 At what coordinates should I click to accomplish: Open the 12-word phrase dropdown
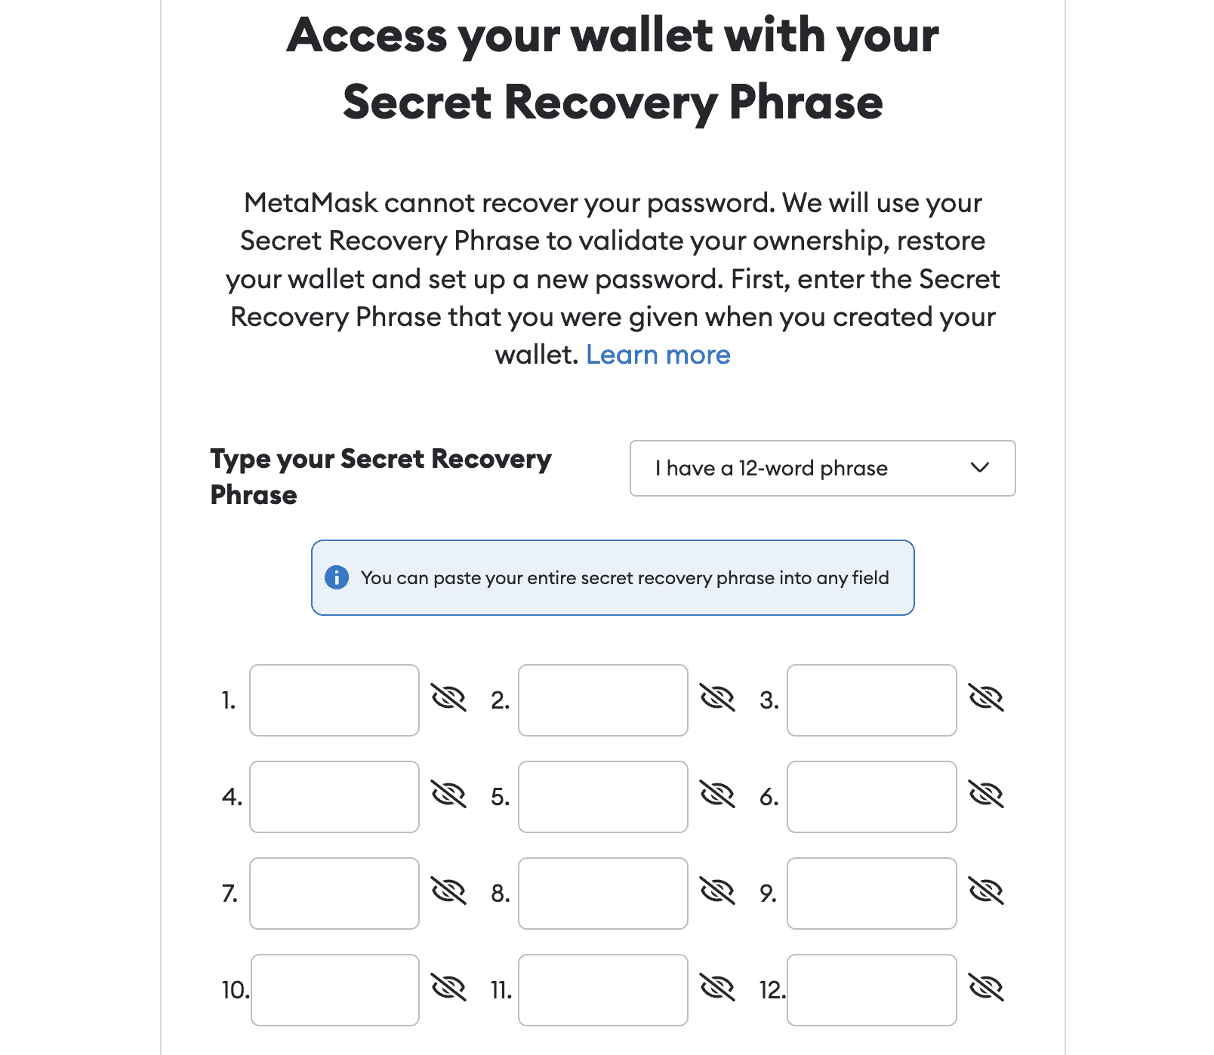[822, 468]
